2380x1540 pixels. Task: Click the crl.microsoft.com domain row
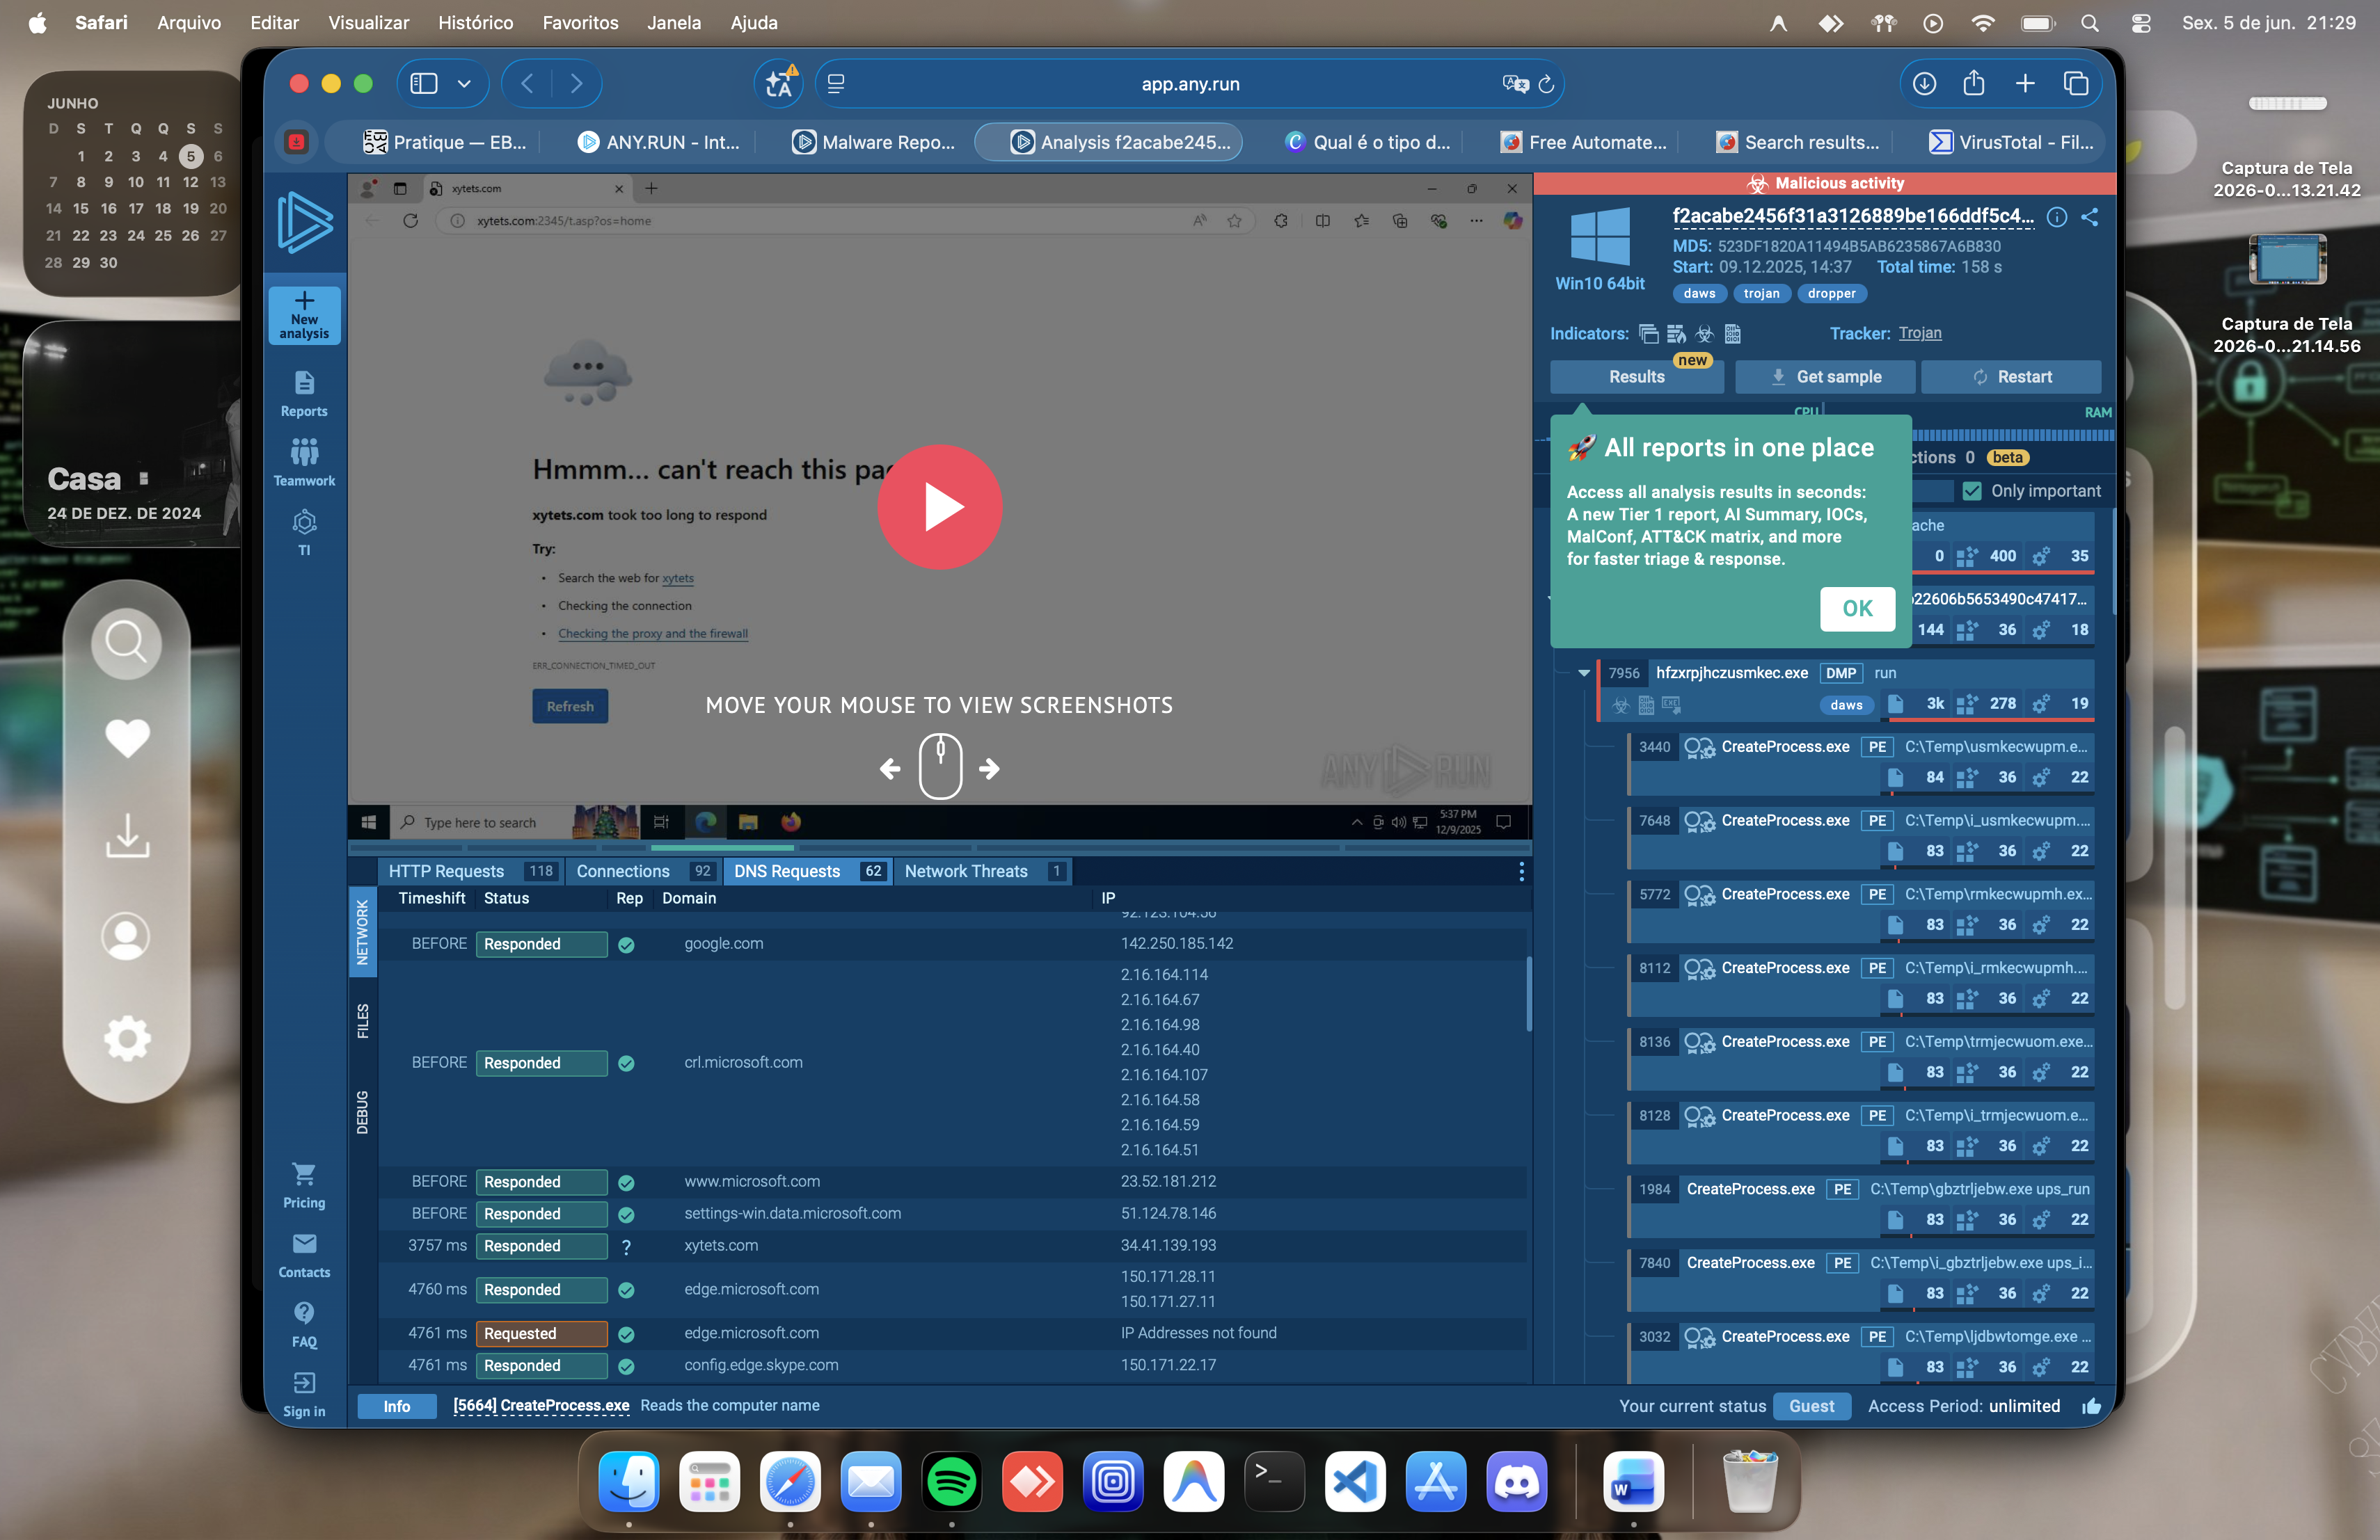pyautogui.click(x=952, y=1064)
